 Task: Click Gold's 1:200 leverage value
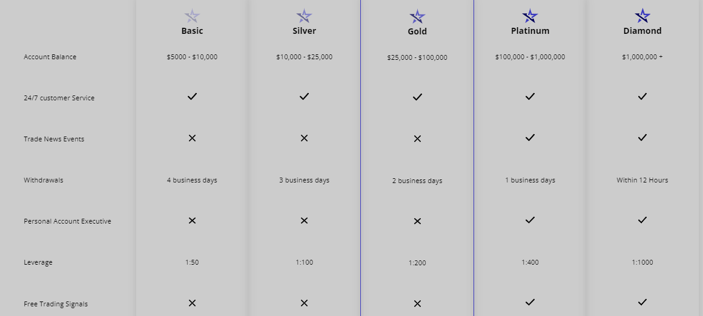[417, 263]
